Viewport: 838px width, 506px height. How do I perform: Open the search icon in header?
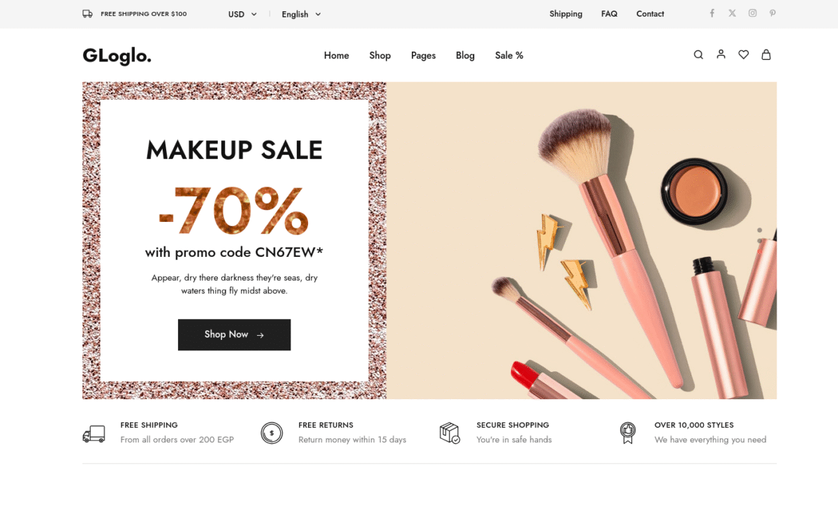pos(698,55)
